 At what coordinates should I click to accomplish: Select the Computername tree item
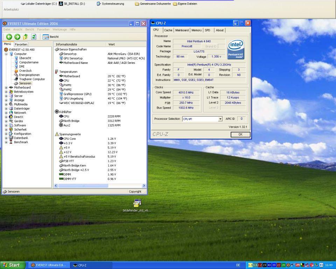(29, 62)
